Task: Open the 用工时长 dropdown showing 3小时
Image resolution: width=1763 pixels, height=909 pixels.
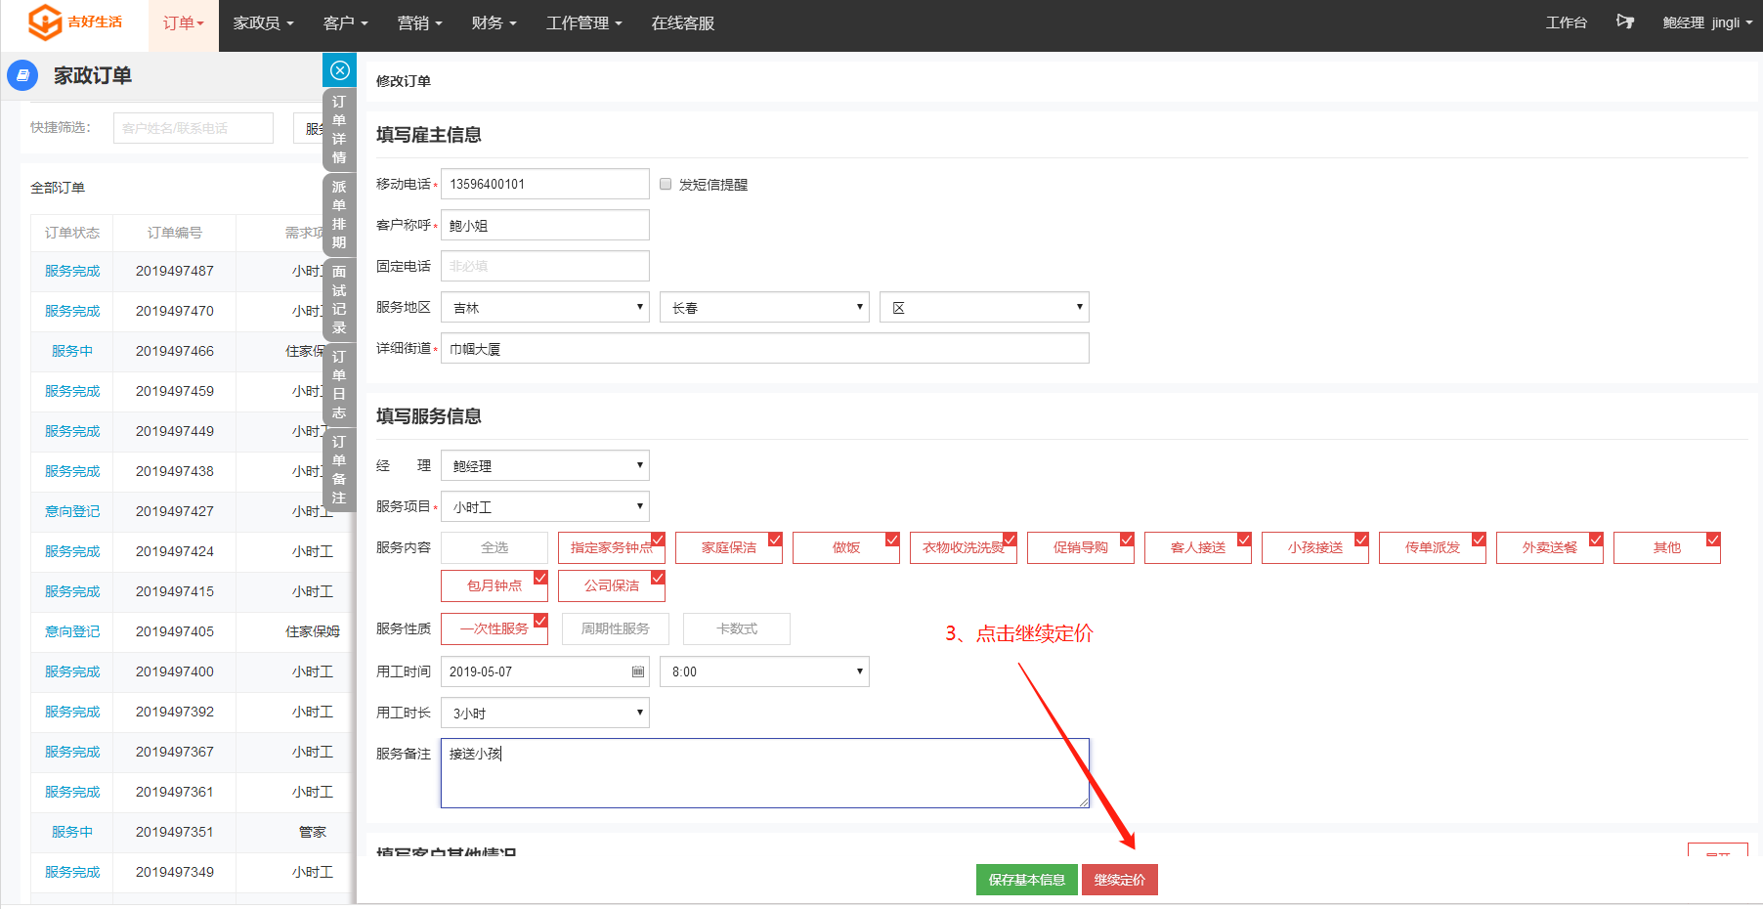Action: 545,713
